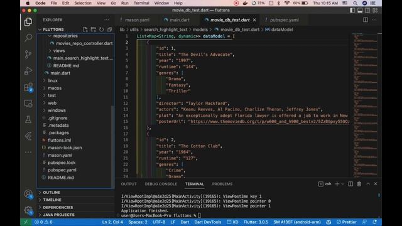This screenshot has height=226, width=402.
Task: Expand the web folder
Action: 45,103
